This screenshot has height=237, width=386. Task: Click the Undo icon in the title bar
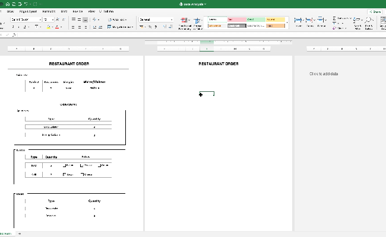(26, 4)
